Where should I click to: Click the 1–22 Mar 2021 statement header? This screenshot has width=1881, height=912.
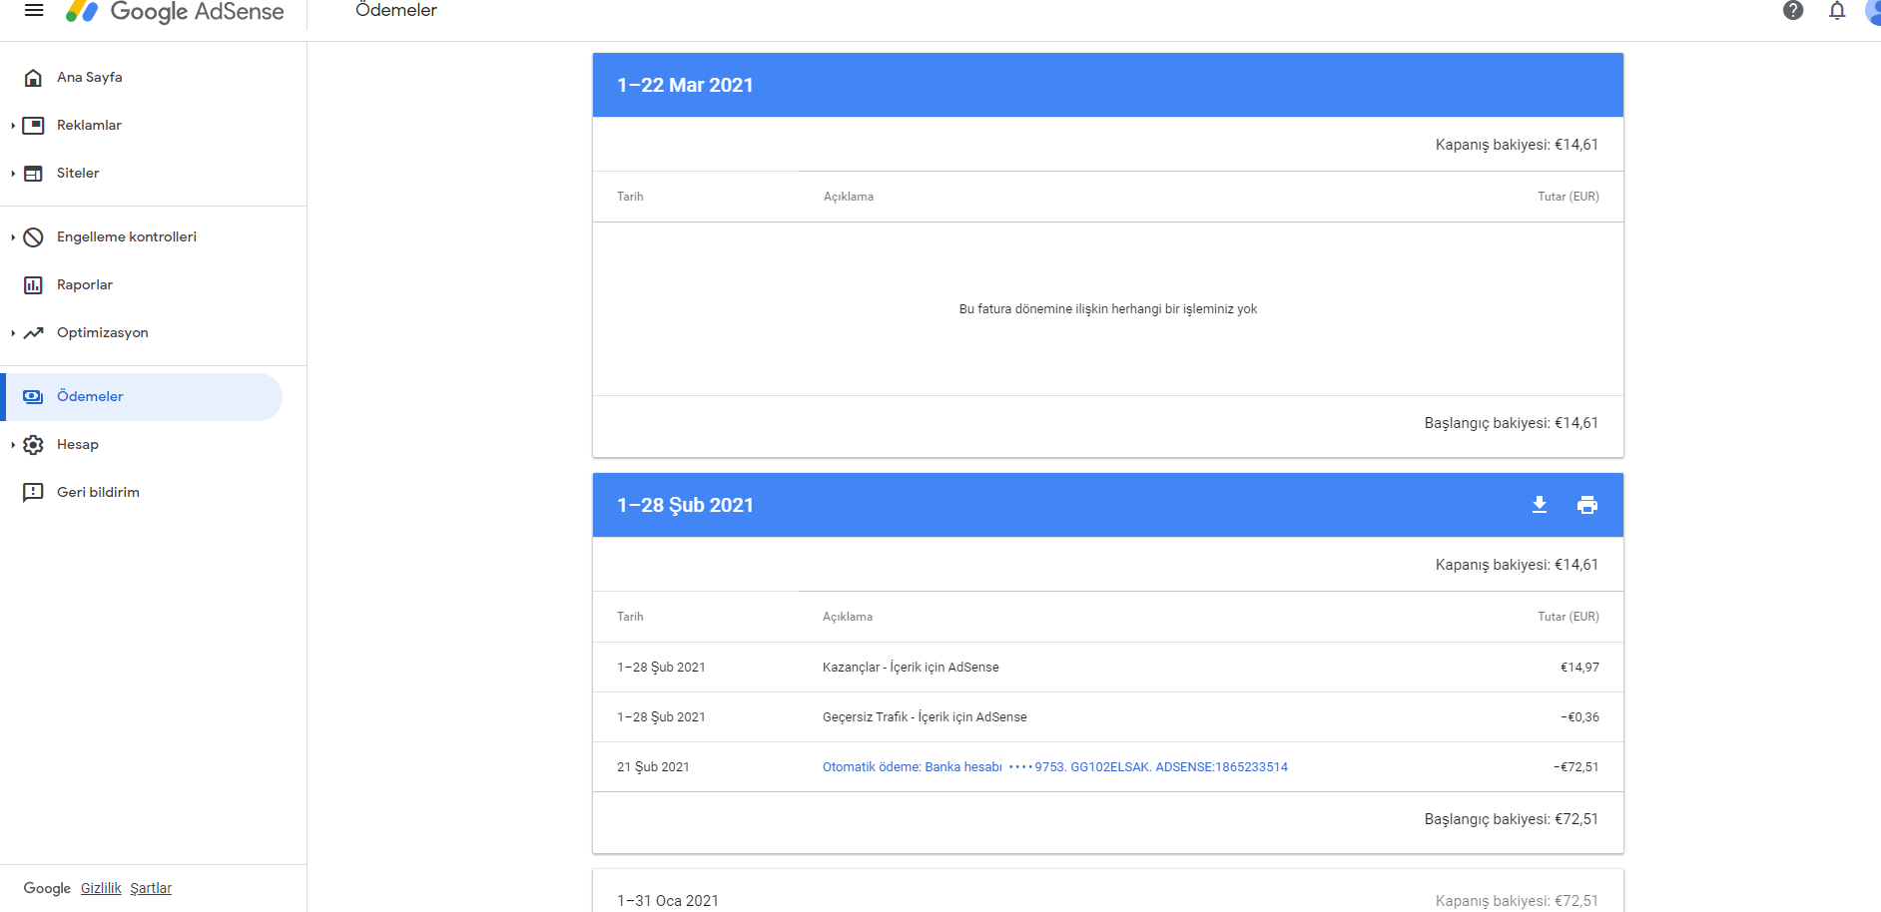pyautogui.click(x=1108, y=85)
